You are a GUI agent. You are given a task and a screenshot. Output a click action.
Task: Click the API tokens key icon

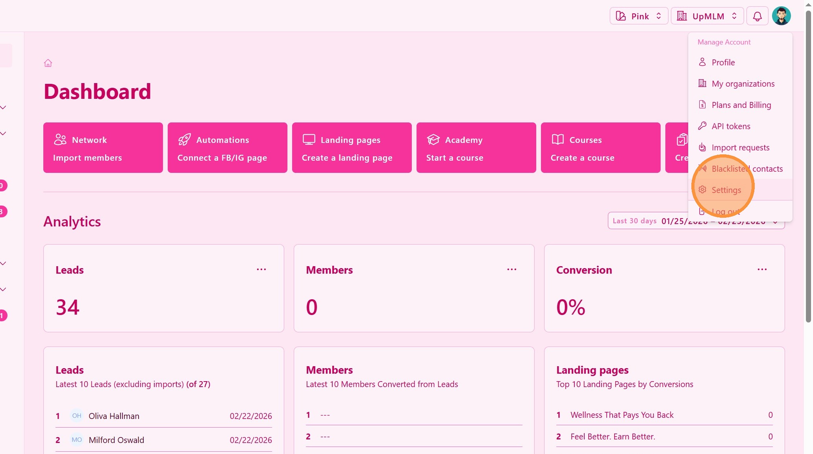point(702,126)
